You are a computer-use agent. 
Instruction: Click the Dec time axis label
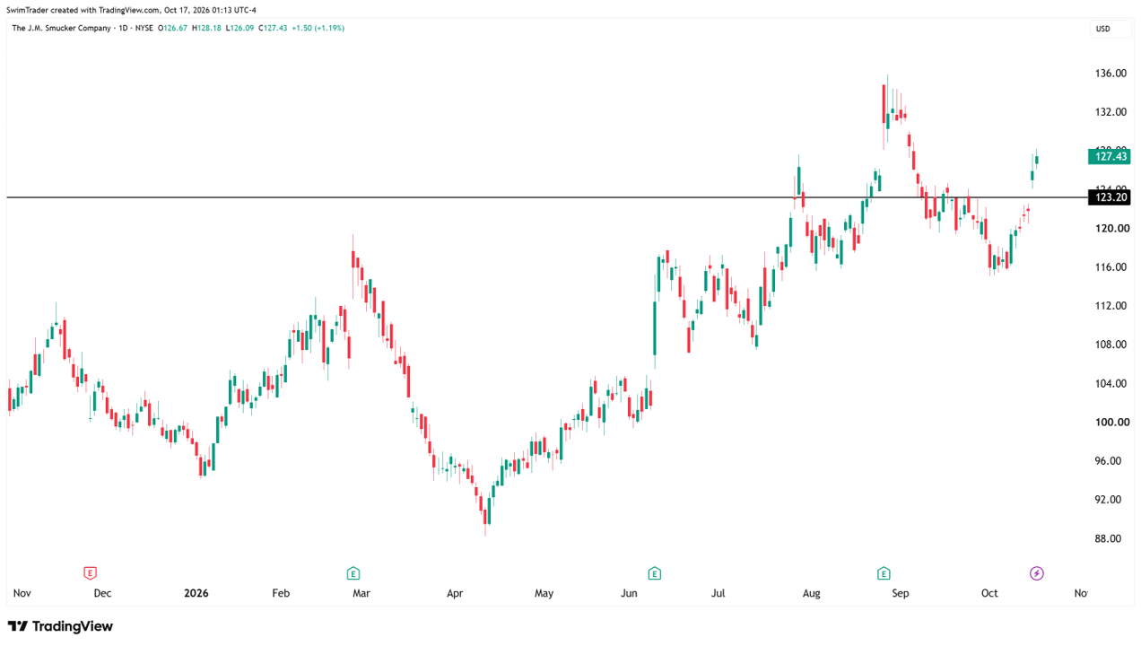[x=102, y=593]
